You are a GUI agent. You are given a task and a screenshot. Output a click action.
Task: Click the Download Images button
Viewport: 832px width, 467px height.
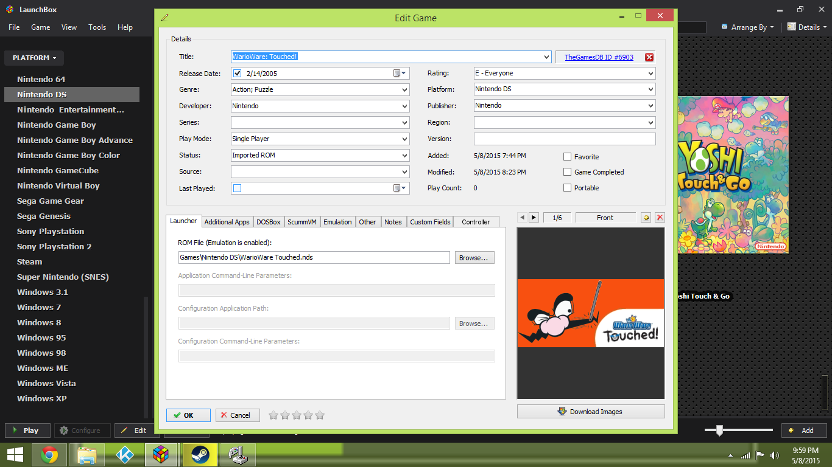pos(590,412)
